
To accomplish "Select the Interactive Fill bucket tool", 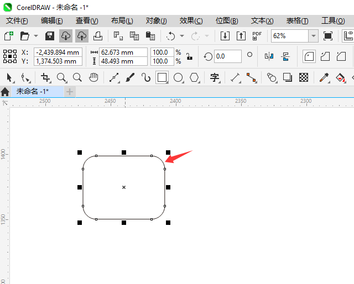I will click(341, 77).
